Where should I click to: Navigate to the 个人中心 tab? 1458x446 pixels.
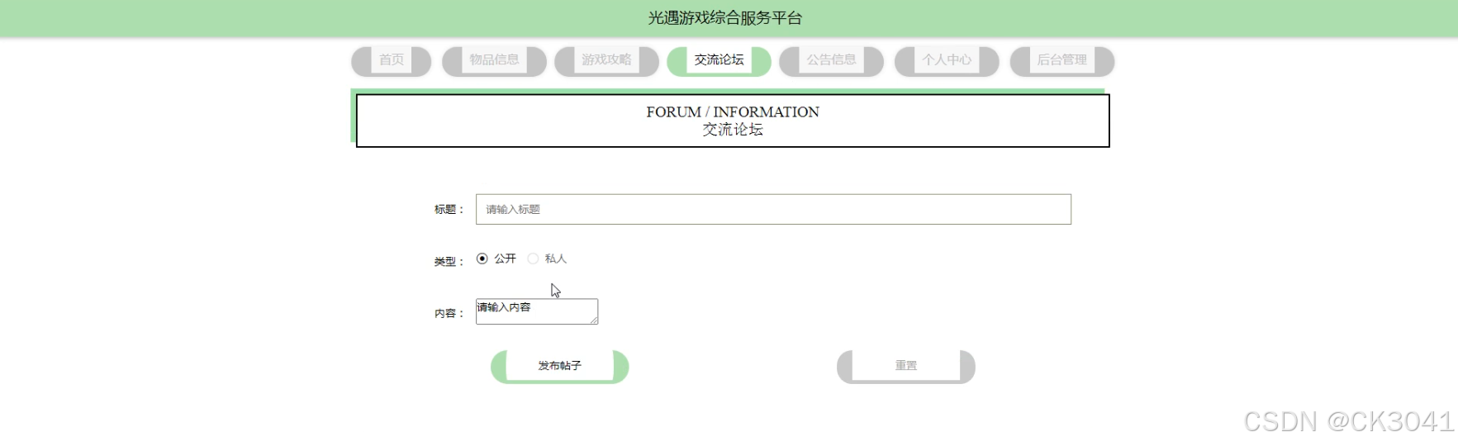(947, 60)
